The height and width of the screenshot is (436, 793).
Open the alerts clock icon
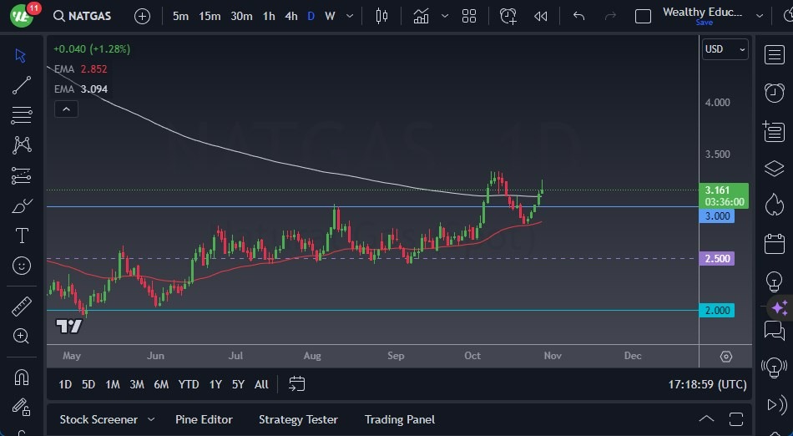tap(774, 92)
